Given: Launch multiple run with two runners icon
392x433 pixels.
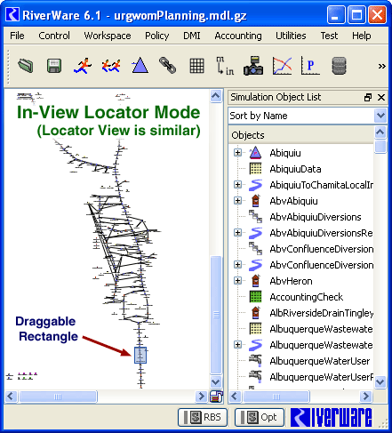Looking at the screenshot, I should [111, 66].
